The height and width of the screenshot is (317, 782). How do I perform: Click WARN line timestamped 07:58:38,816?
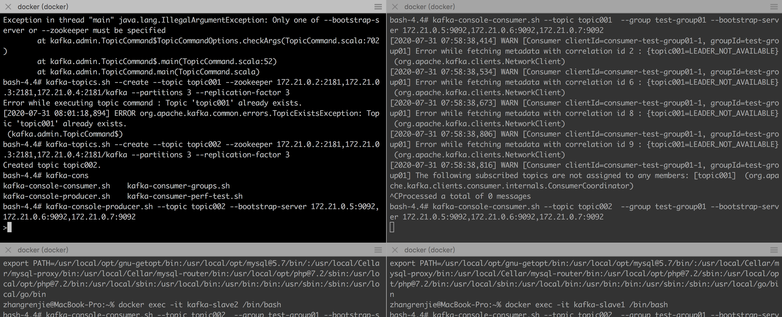[x=584, y=165]
